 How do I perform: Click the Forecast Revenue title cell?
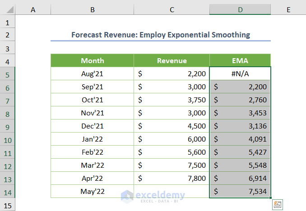(x=160, y=35)
